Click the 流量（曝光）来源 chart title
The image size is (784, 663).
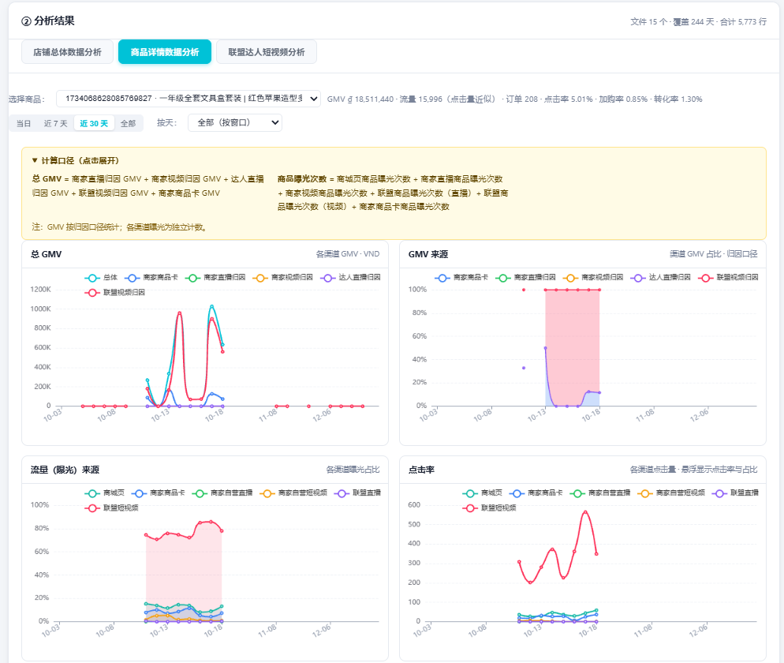(x=65, y=470)
